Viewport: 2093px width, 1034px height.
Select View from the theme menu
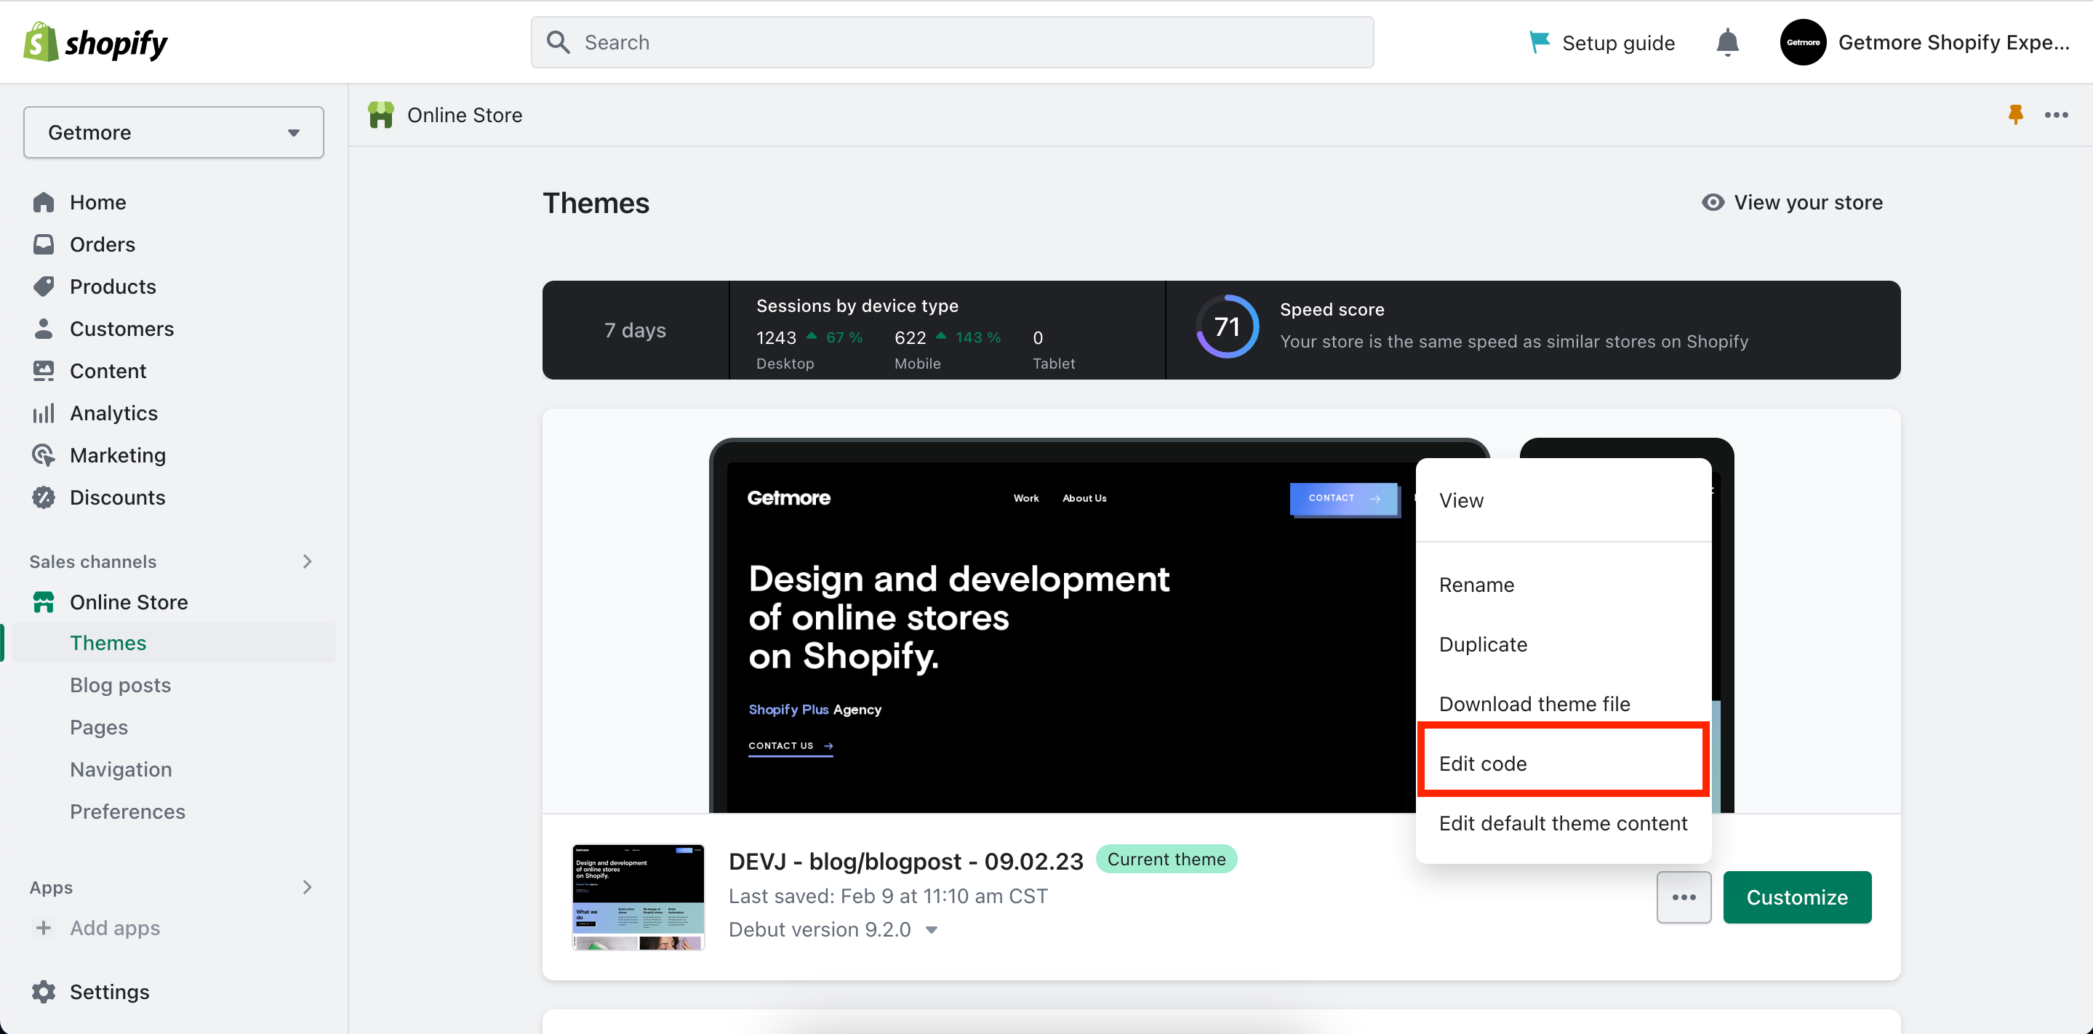pyautogui.click(x=1564, y=500)
